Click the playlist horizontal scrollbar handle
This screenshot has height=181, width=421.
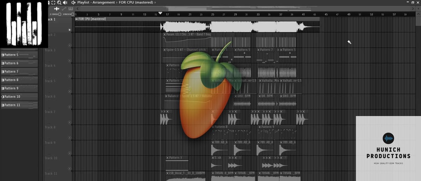click(245, 9)
